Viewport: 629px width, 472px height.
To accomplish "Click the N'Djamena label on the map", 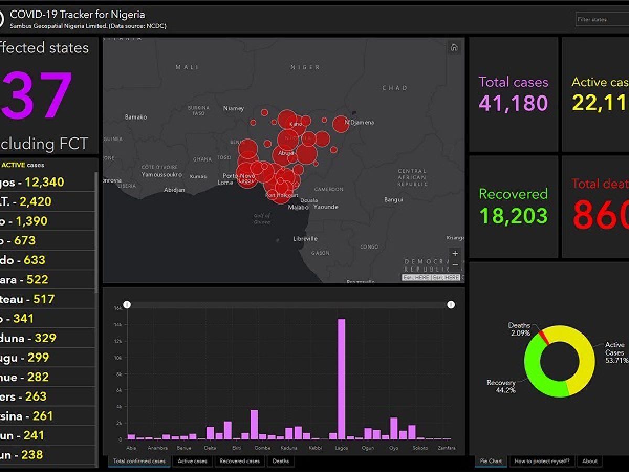I will click(x=359, y=122).
